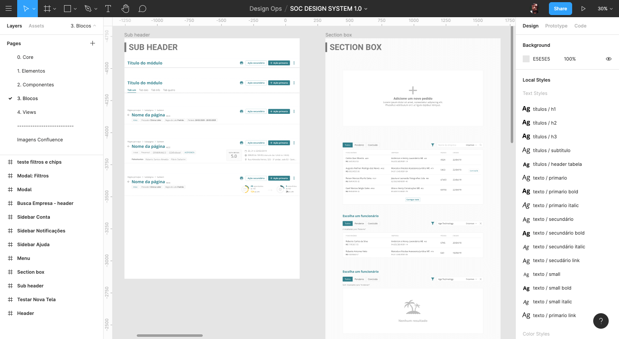Select the Text tool
Screen dimensions: 619x339
108,9
